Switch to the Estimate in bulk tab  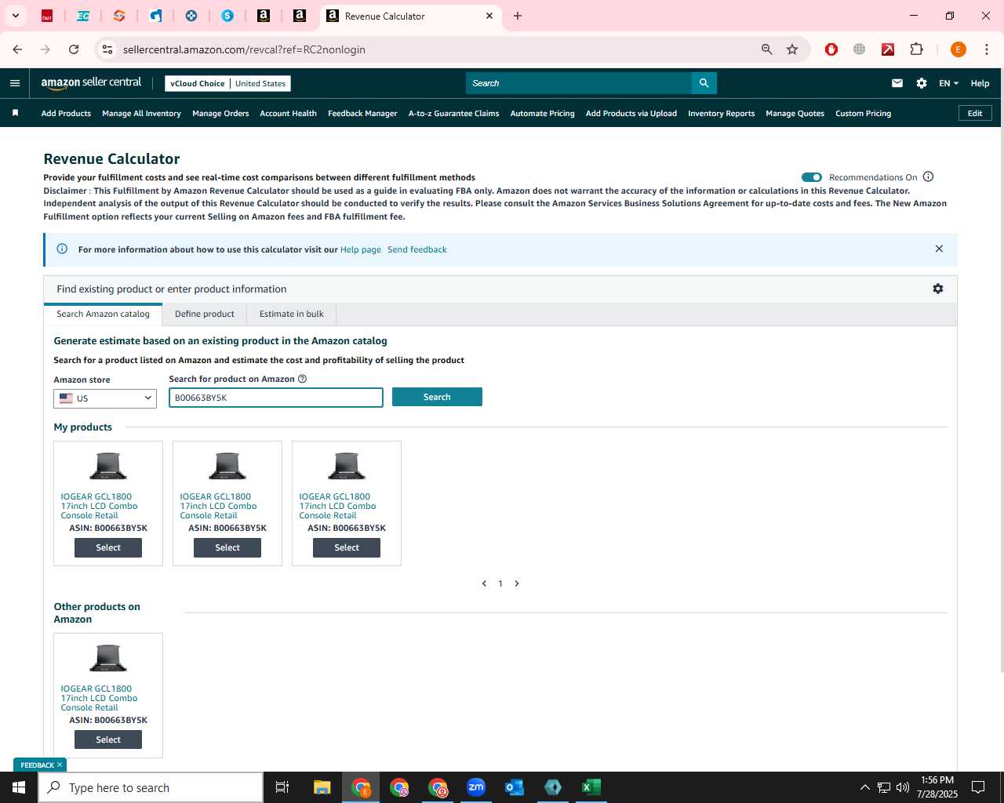point(292,314)
